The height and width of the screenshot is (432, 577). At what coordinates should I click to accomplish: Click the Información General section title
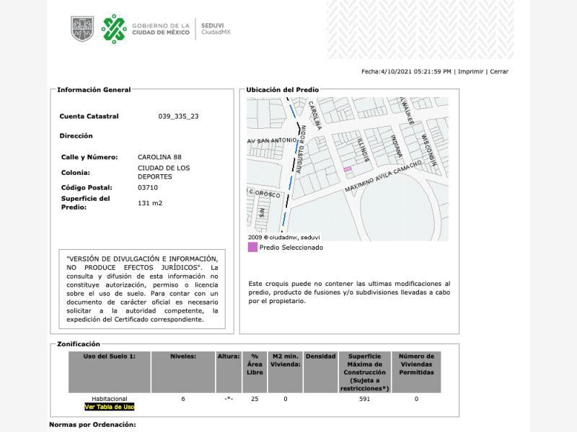tap(94, 90)
